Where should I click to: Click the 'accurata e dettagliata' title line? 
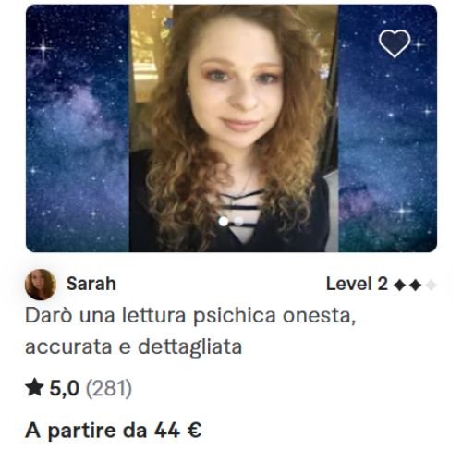pyautogui.click(x=133, y=347)
